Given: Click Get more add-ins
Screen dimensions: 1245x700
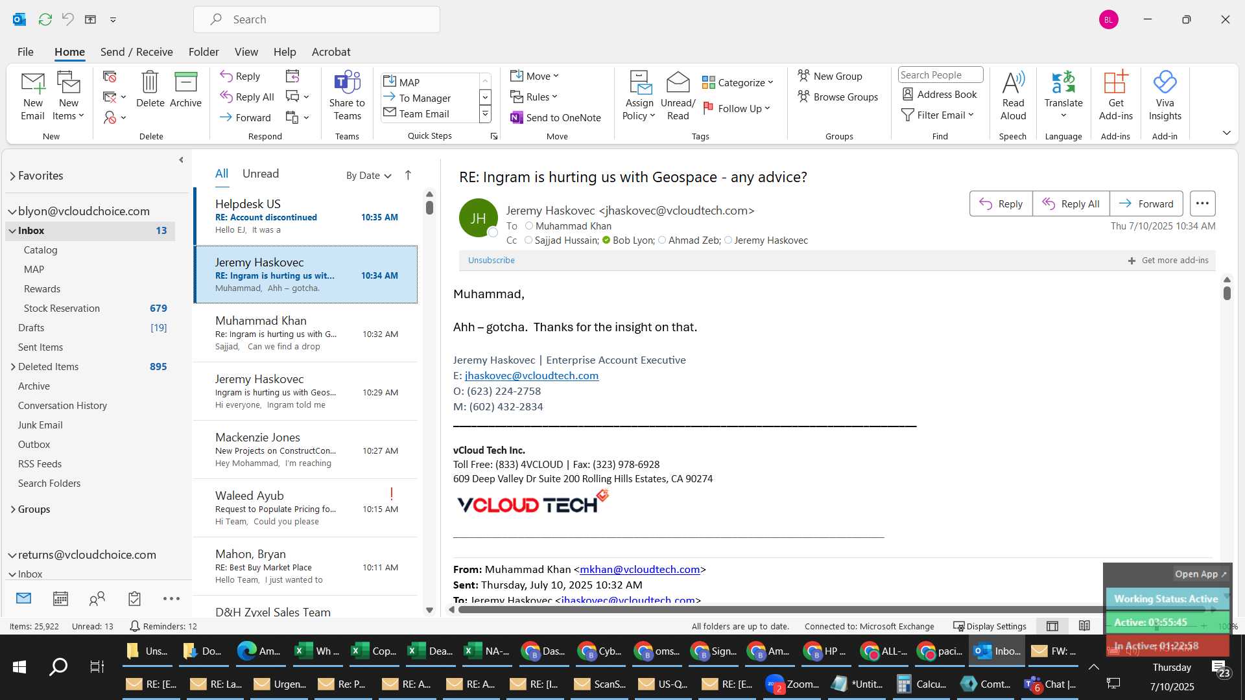Looking at the screenshot, I should (x=1168, y=260).
